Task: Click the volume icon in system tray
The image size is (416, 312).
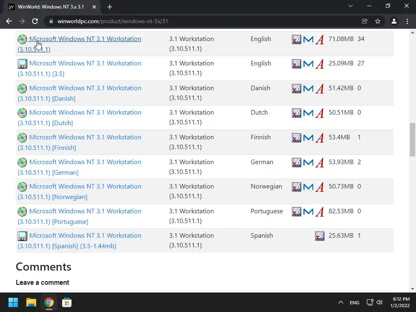Action: [x=380, y=302]
